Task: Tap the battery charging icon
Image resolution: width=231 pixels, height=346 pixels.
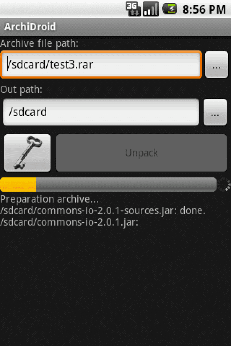Action: (169, 9)
